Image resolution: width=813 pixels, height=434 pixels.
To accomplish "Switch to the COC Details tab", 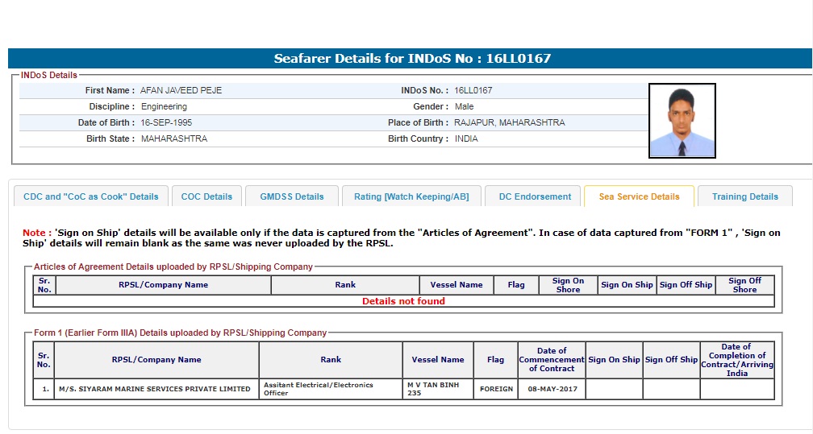I will tap(206, 196).
